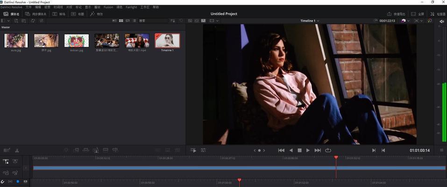Image resolution: width=447 pixels, height=187 pixels.
Task: Click the Import Media icon
Action: pyautogui.click(x=16, y=21)
